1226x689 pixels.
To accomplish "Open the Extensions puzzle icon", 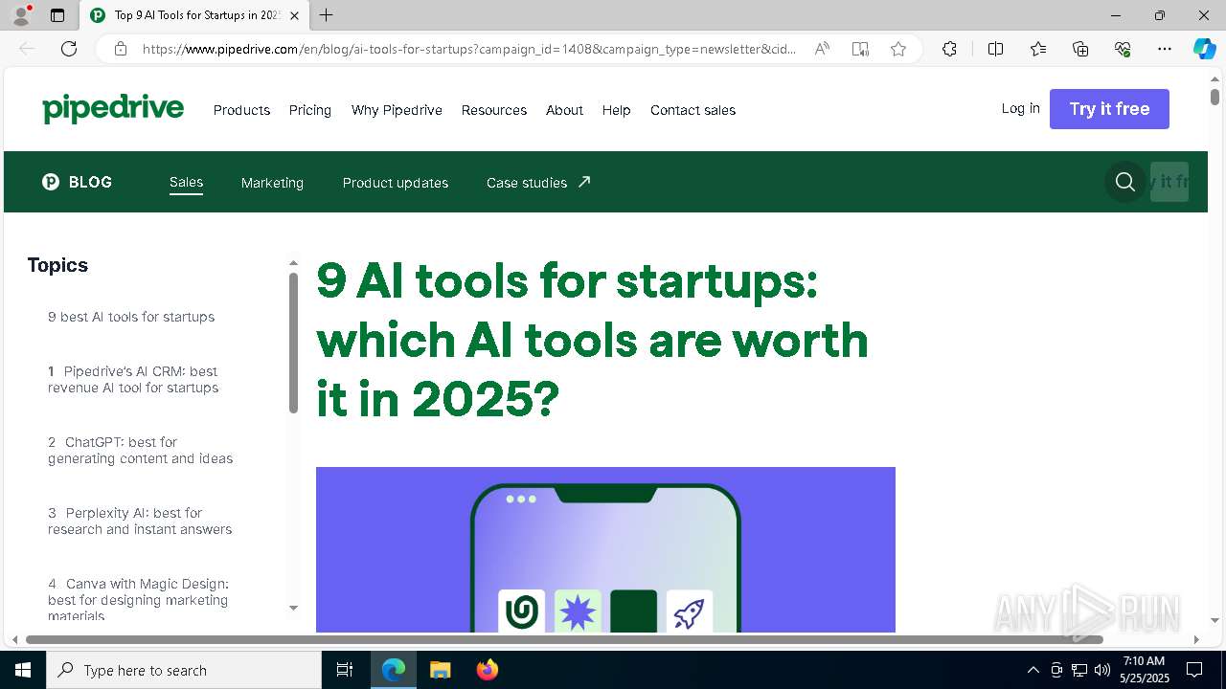I will click(949, 49).
